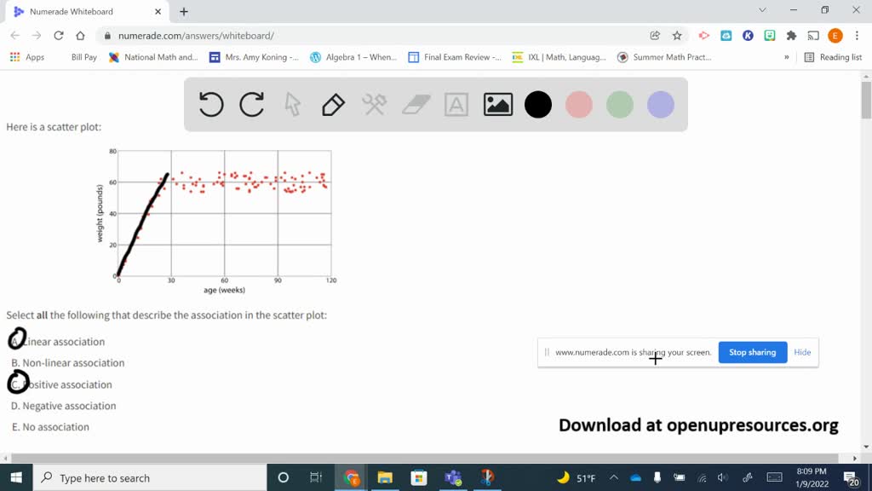The width and height of the screenshot is (872, 491).
Task: Expand hidden icons in the system tray
Action: (612, 477)
